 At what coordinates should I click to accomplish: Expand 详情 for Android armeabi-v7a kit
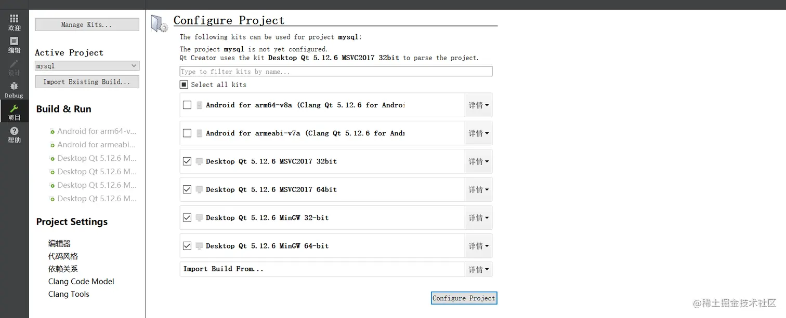pos(478,133)
